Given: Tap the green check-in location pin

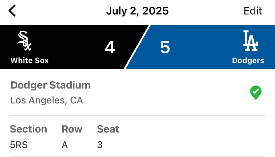Looking at the screenshot, I should [256, 93].
